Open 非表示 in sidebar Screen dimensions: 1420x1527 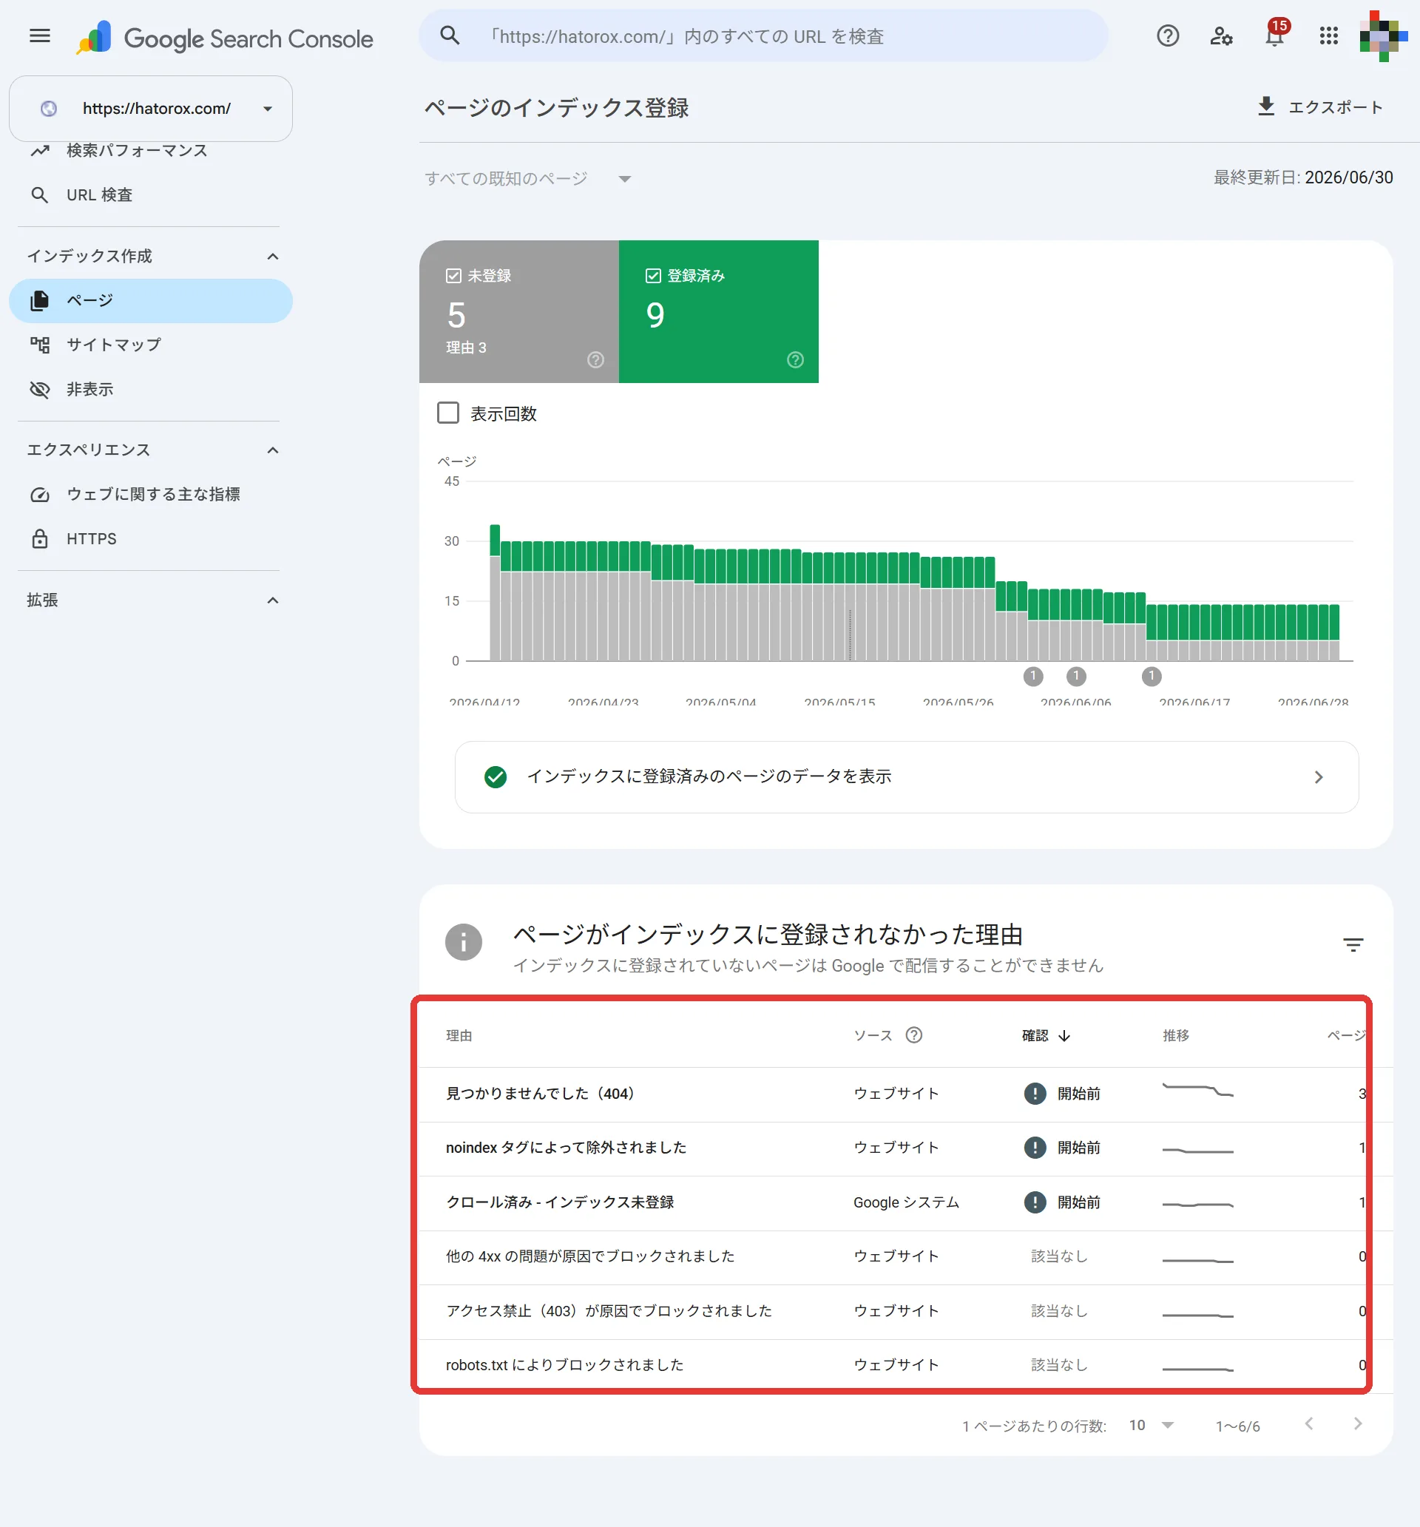pos(151,390)
